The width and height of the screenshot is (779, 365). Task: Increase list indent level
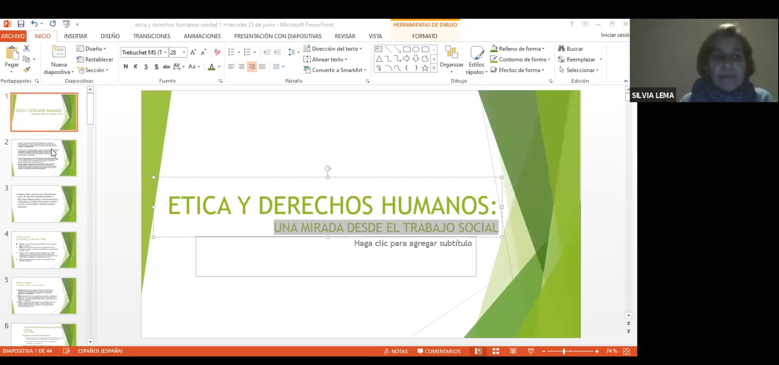point(277,52)
